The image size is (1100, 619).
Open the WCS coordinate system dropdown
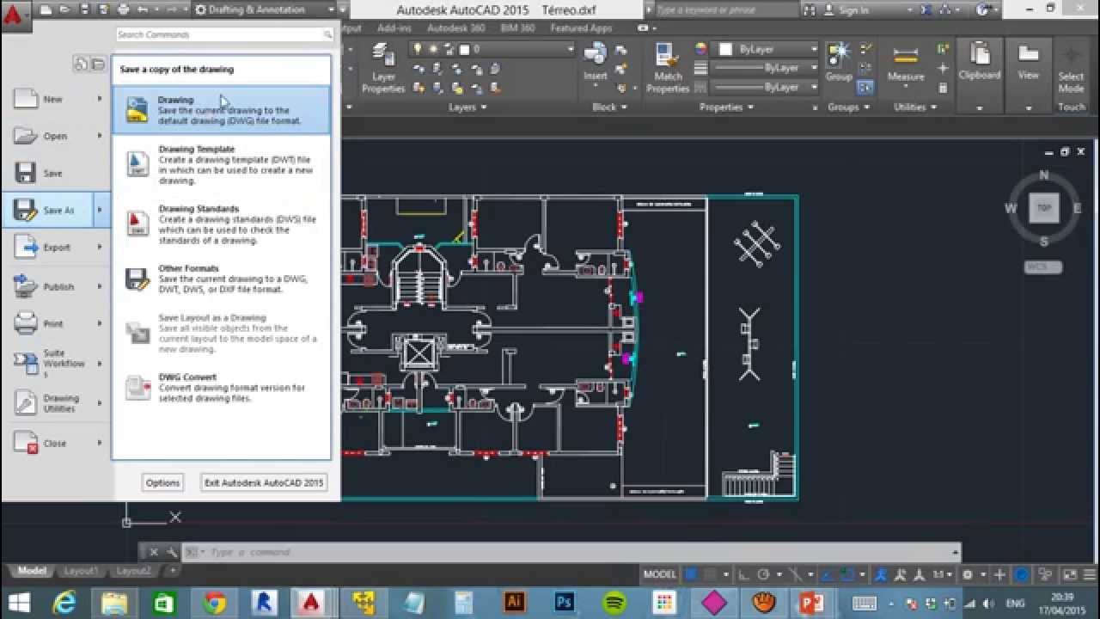click(x=1043, y=267)
